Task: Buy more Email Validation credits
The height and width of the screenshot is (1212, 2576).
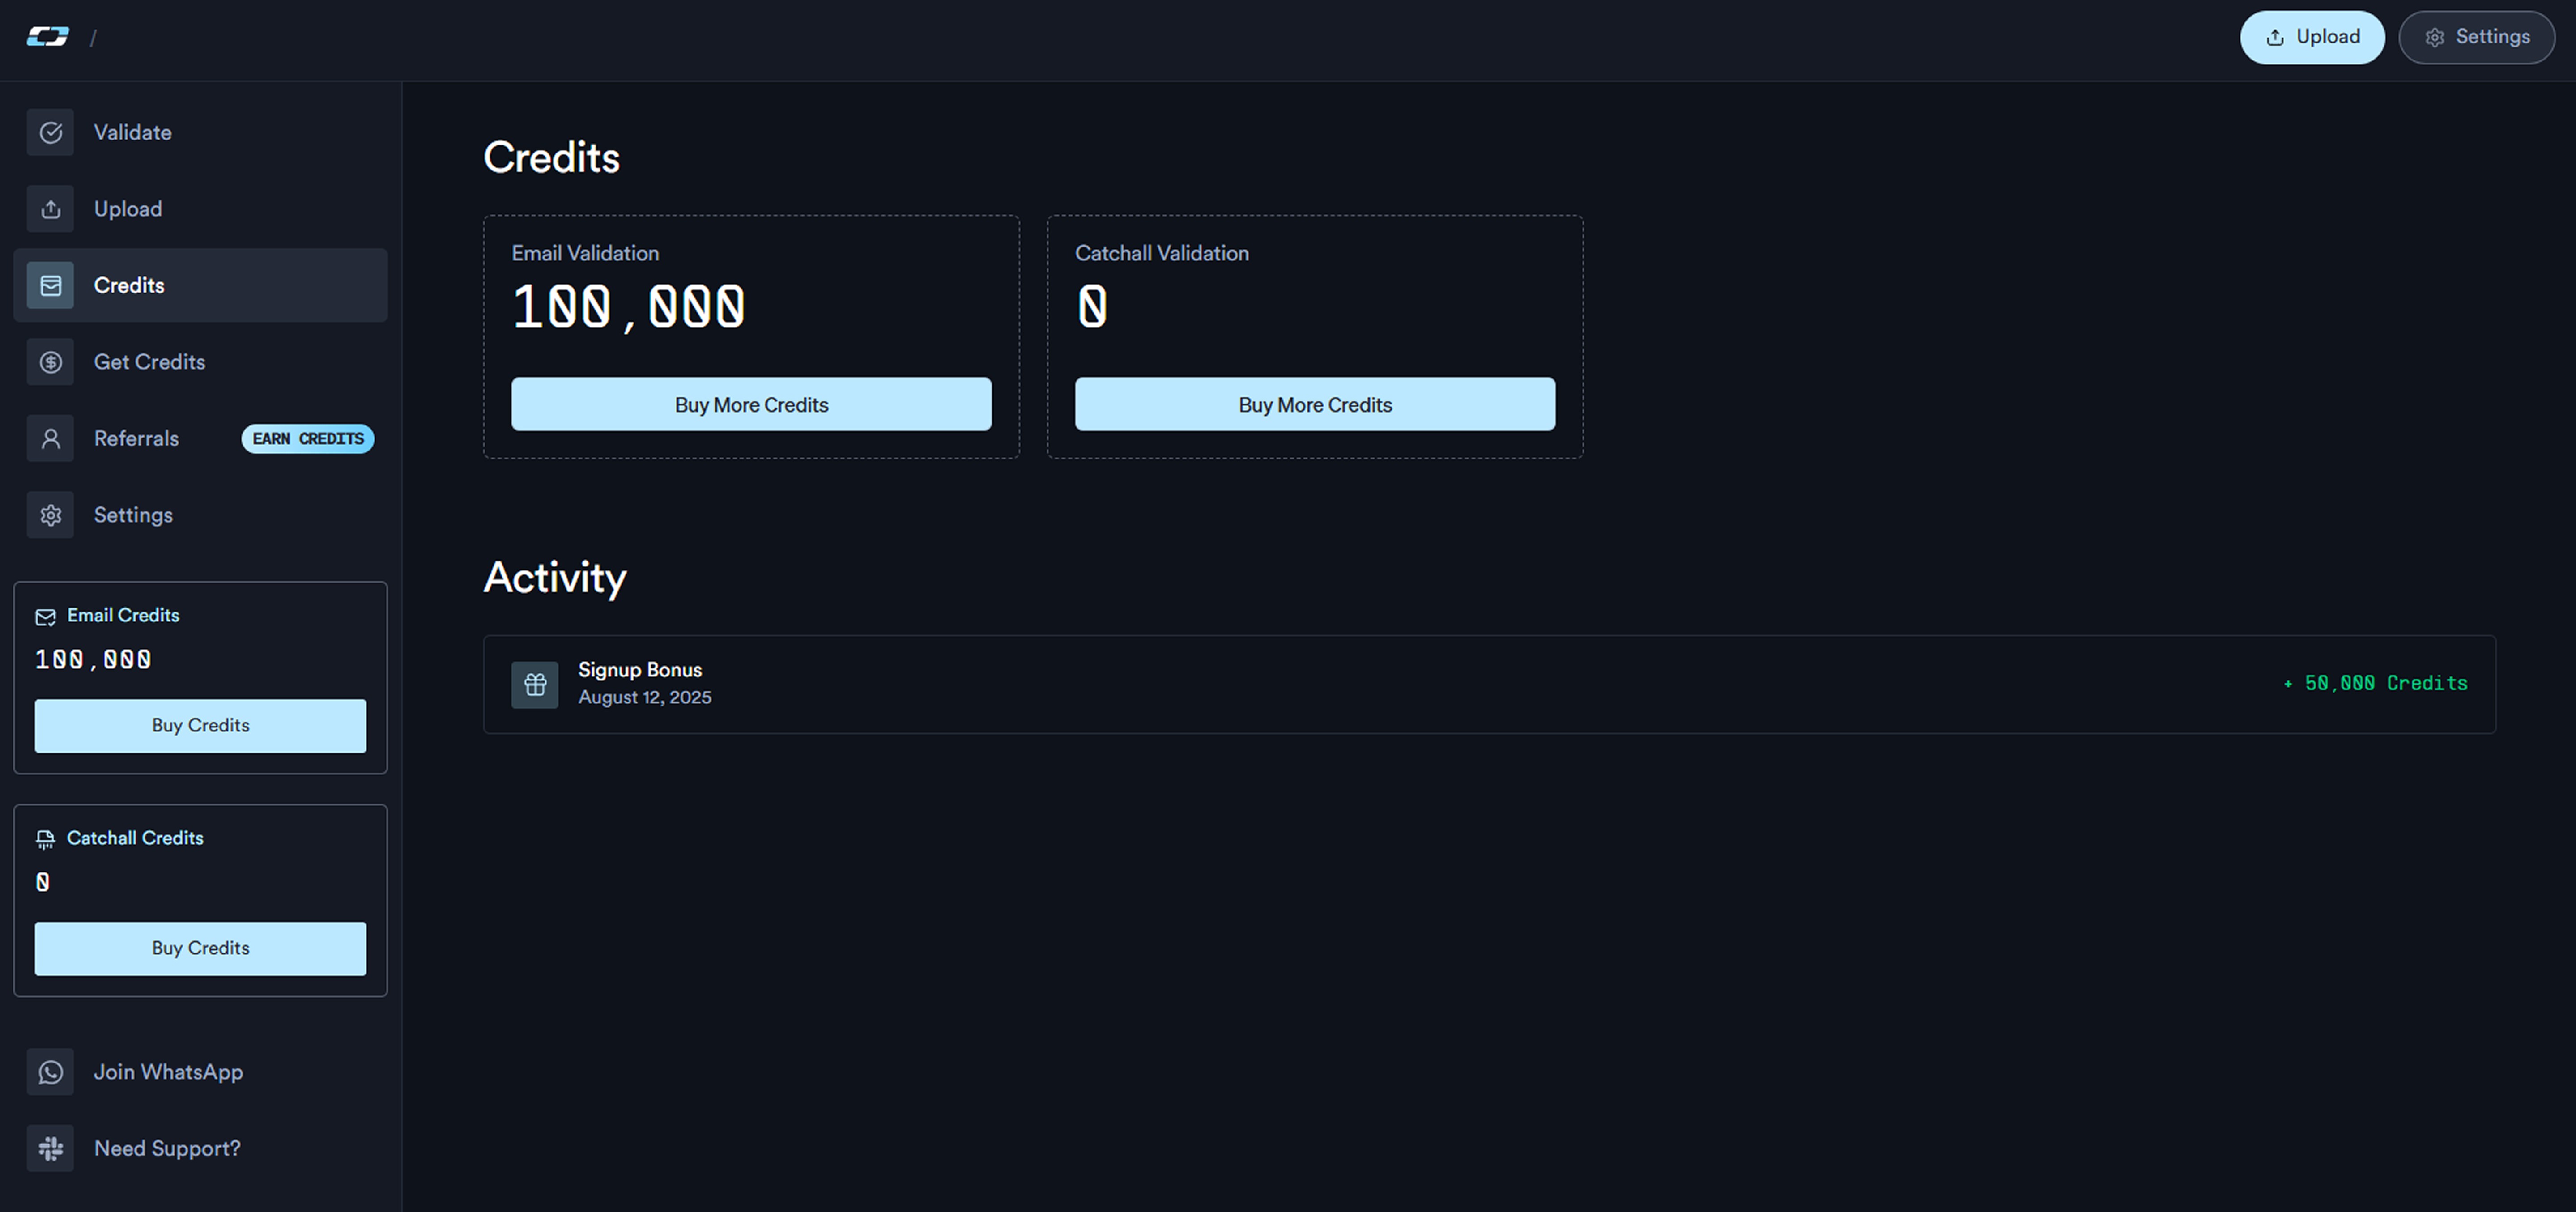Action: point(751,404)
